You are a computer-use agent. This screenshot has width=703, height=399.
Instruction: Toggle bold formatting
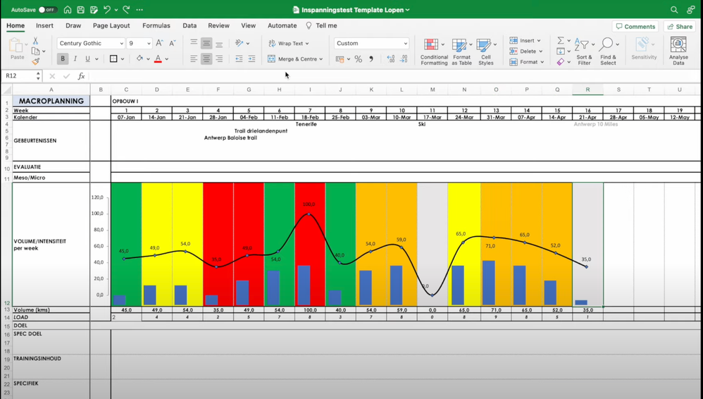63,59
